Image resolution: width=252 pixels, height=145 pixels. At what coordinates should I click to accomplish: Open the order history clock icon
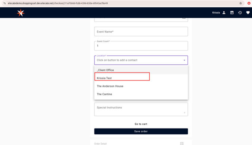(240, 13)
